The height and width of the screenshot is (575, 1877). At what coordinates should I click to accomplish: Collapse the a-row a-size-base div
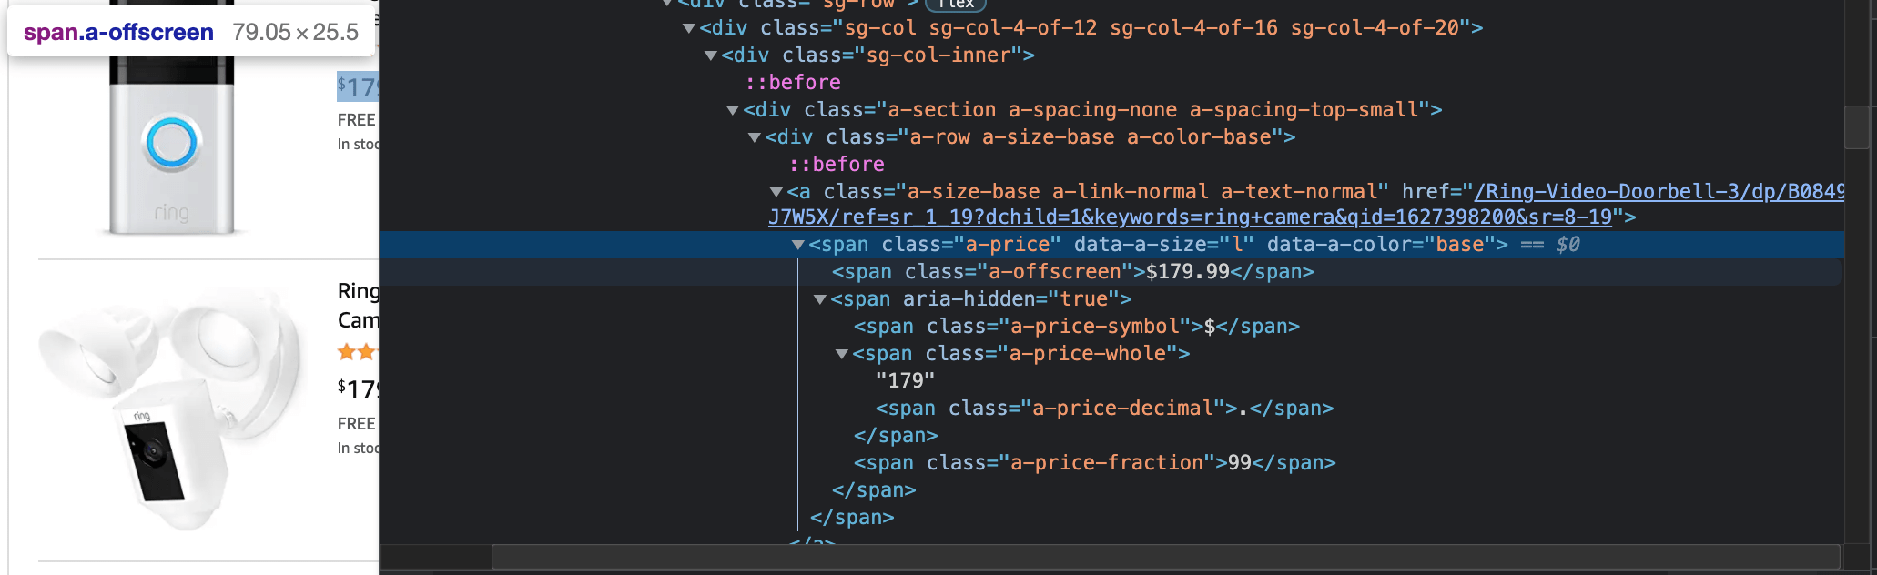[x=755, y=137]
